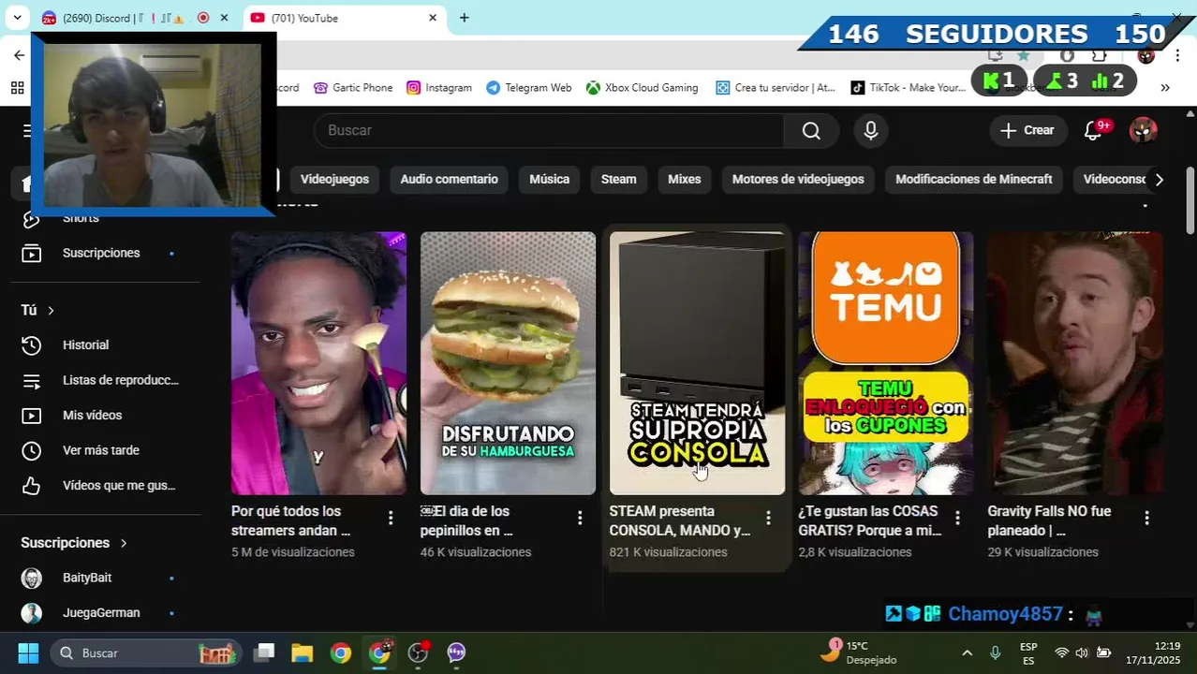The height and width of the screenshot is (674, 1197).
Task: Go back in browser
Action: (19, 56)
